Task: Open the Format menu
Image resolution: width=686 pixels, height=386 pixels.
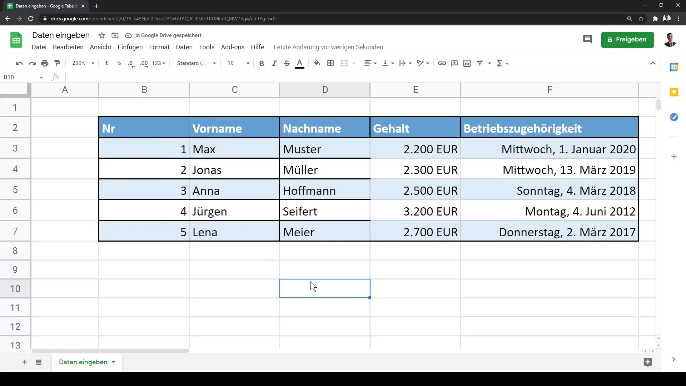Action: tap(159, 47)
